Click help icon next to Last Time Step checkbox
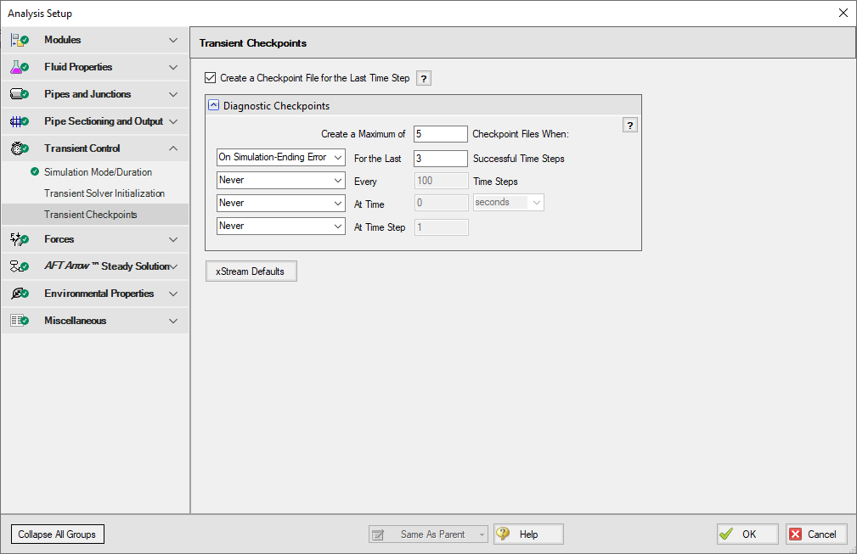Screen dimensions: 857x554 [424, 79]
